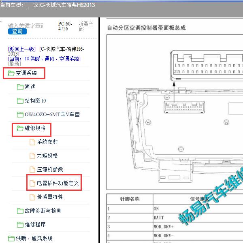Open the 压缩机参数 document
This screenshot has width=243, height=243.
coord(50,170)
